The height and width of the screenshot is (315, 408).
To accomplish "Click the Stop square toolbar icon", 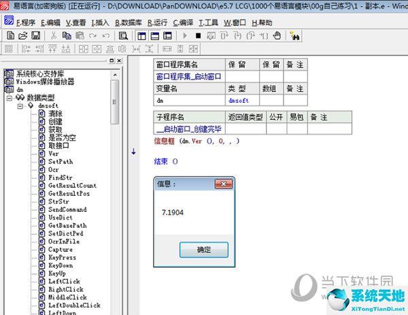I will (198, 35).
